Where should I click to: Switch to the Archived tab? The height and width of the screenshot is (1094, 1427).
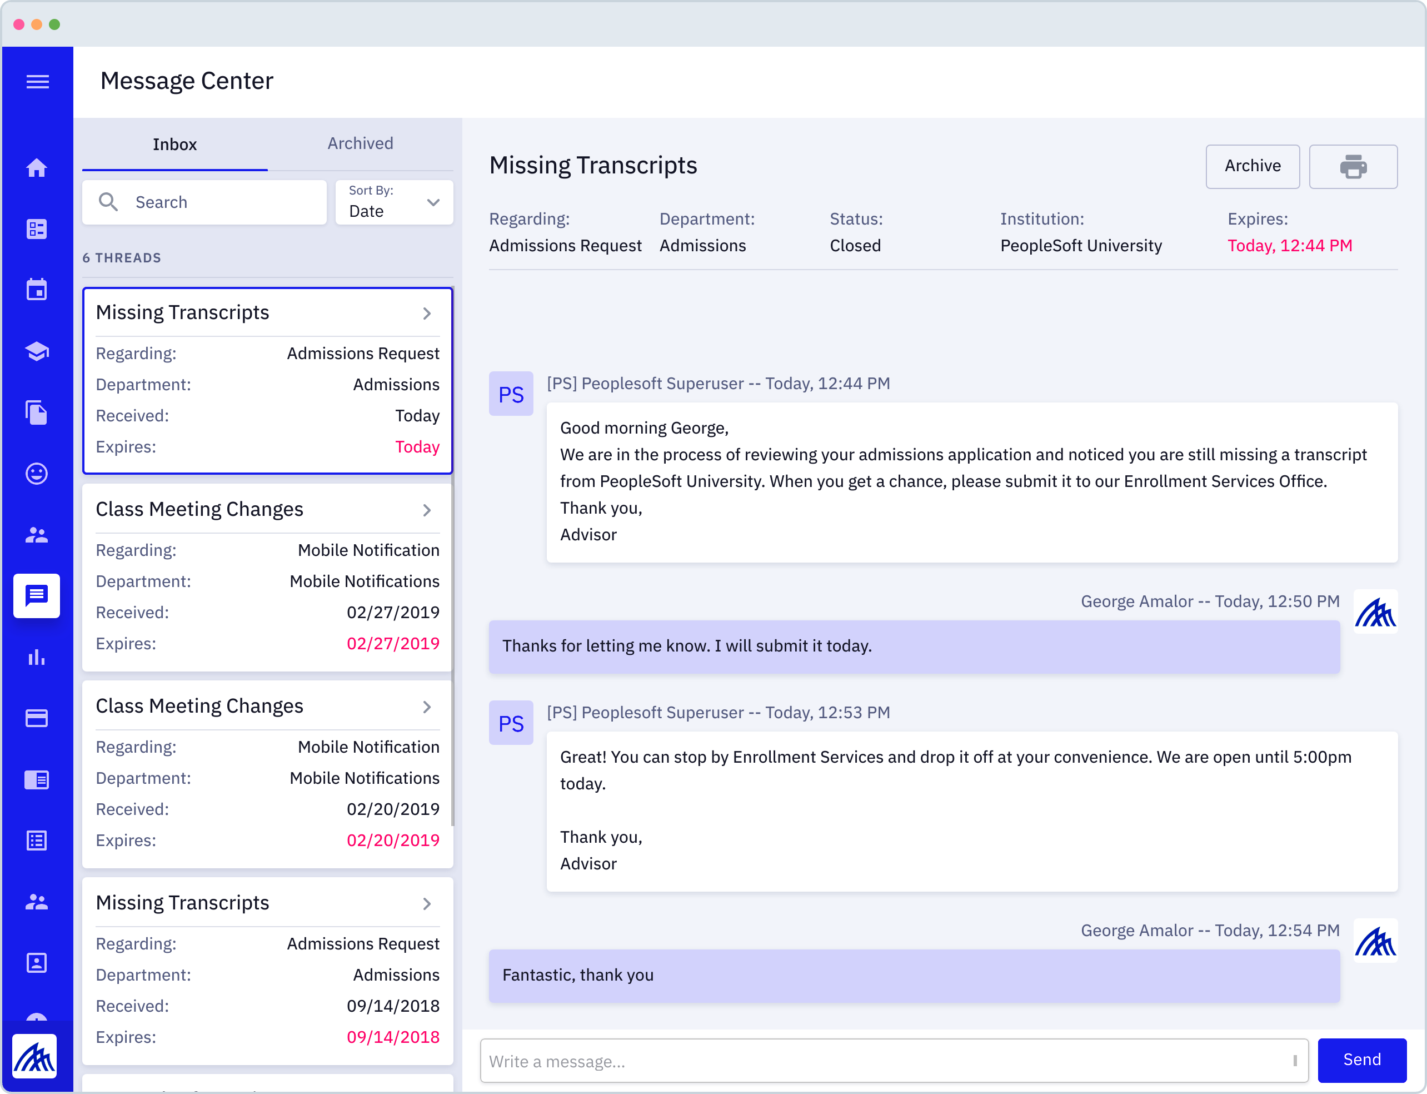[x=361, y=144]
